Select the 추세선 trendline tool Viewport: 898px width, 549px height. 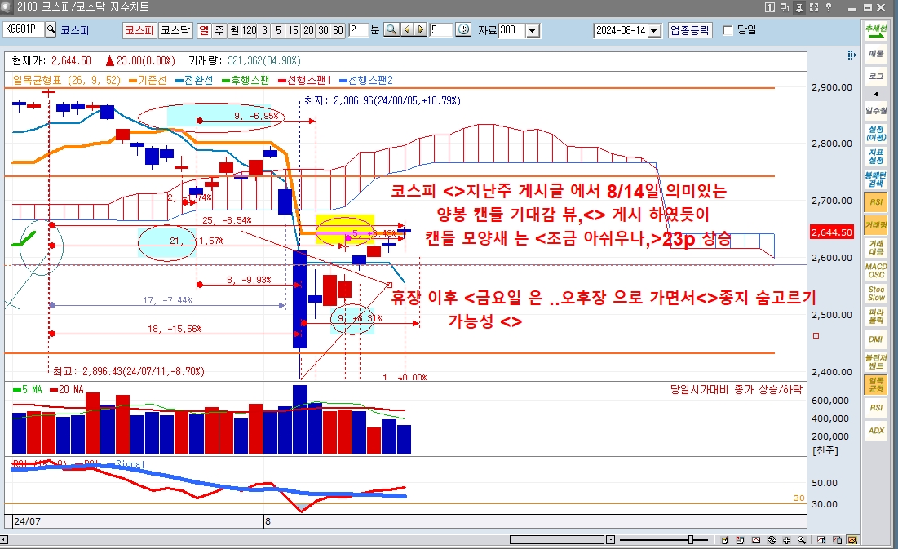point(876,31)
